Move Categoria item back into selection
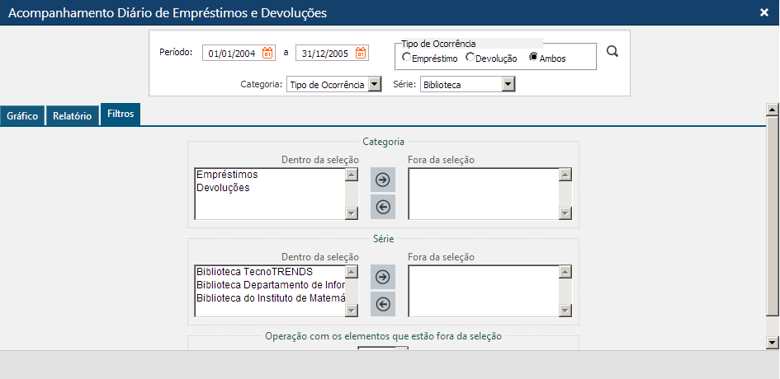Image resolution: width=780 pixels, height=379 pixels. click(382, 207)
